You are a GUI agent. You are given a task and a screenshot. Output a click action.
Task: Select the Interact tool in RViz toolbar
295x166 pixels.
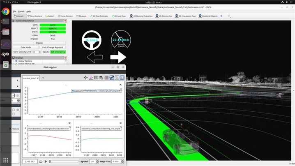[x=18, y=16]
